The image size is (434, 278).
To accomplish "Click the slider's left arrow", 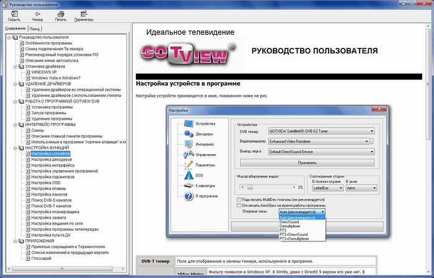I will click(242, 187).
